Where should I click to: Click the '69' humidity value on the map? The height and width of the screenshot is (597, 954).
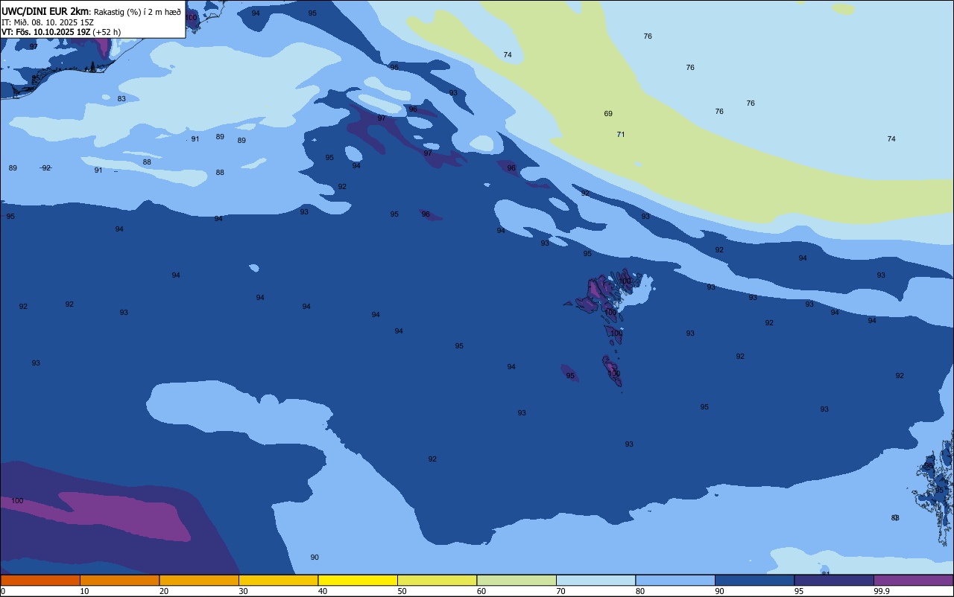pos(608,114)
